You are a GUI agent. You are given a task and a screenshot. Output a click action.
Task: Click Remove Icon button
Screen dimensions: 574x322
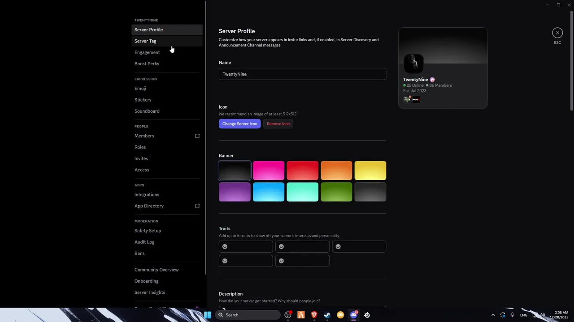[278, 124]
